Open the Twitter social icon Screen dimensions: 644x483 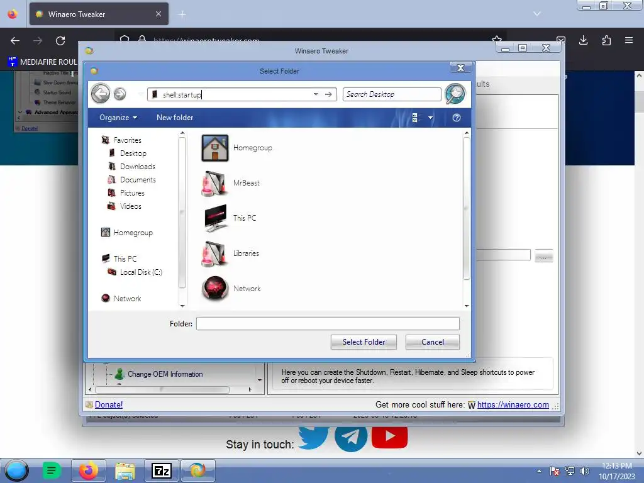point(313,438)
